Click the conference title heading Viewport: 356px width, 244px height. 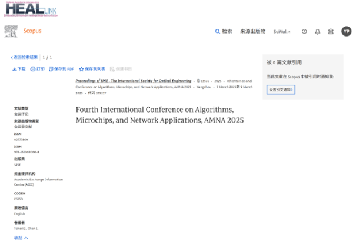pyautogui.click(x=159, y=115)
